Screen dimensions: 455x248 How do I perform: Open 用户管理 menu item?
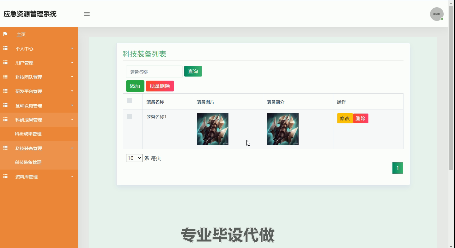(x=24, y=63)
